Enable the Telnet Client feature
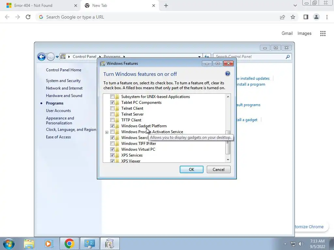 [x=112, y=108]
